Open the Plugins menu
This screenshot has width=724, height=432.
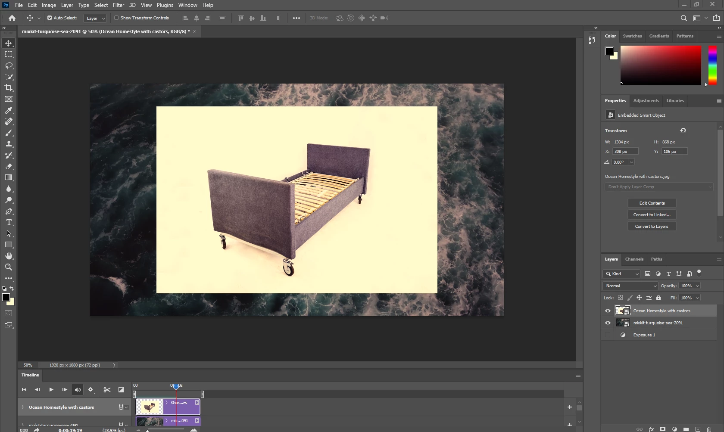(x=165, y=5)
